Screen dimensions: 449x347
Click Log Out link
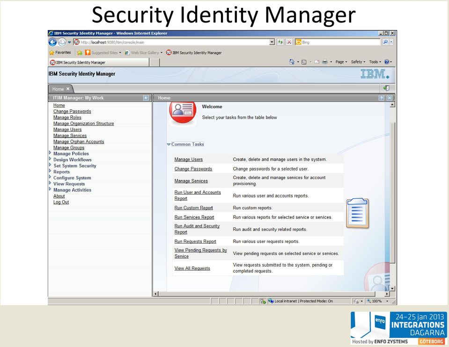coord(61,202)
